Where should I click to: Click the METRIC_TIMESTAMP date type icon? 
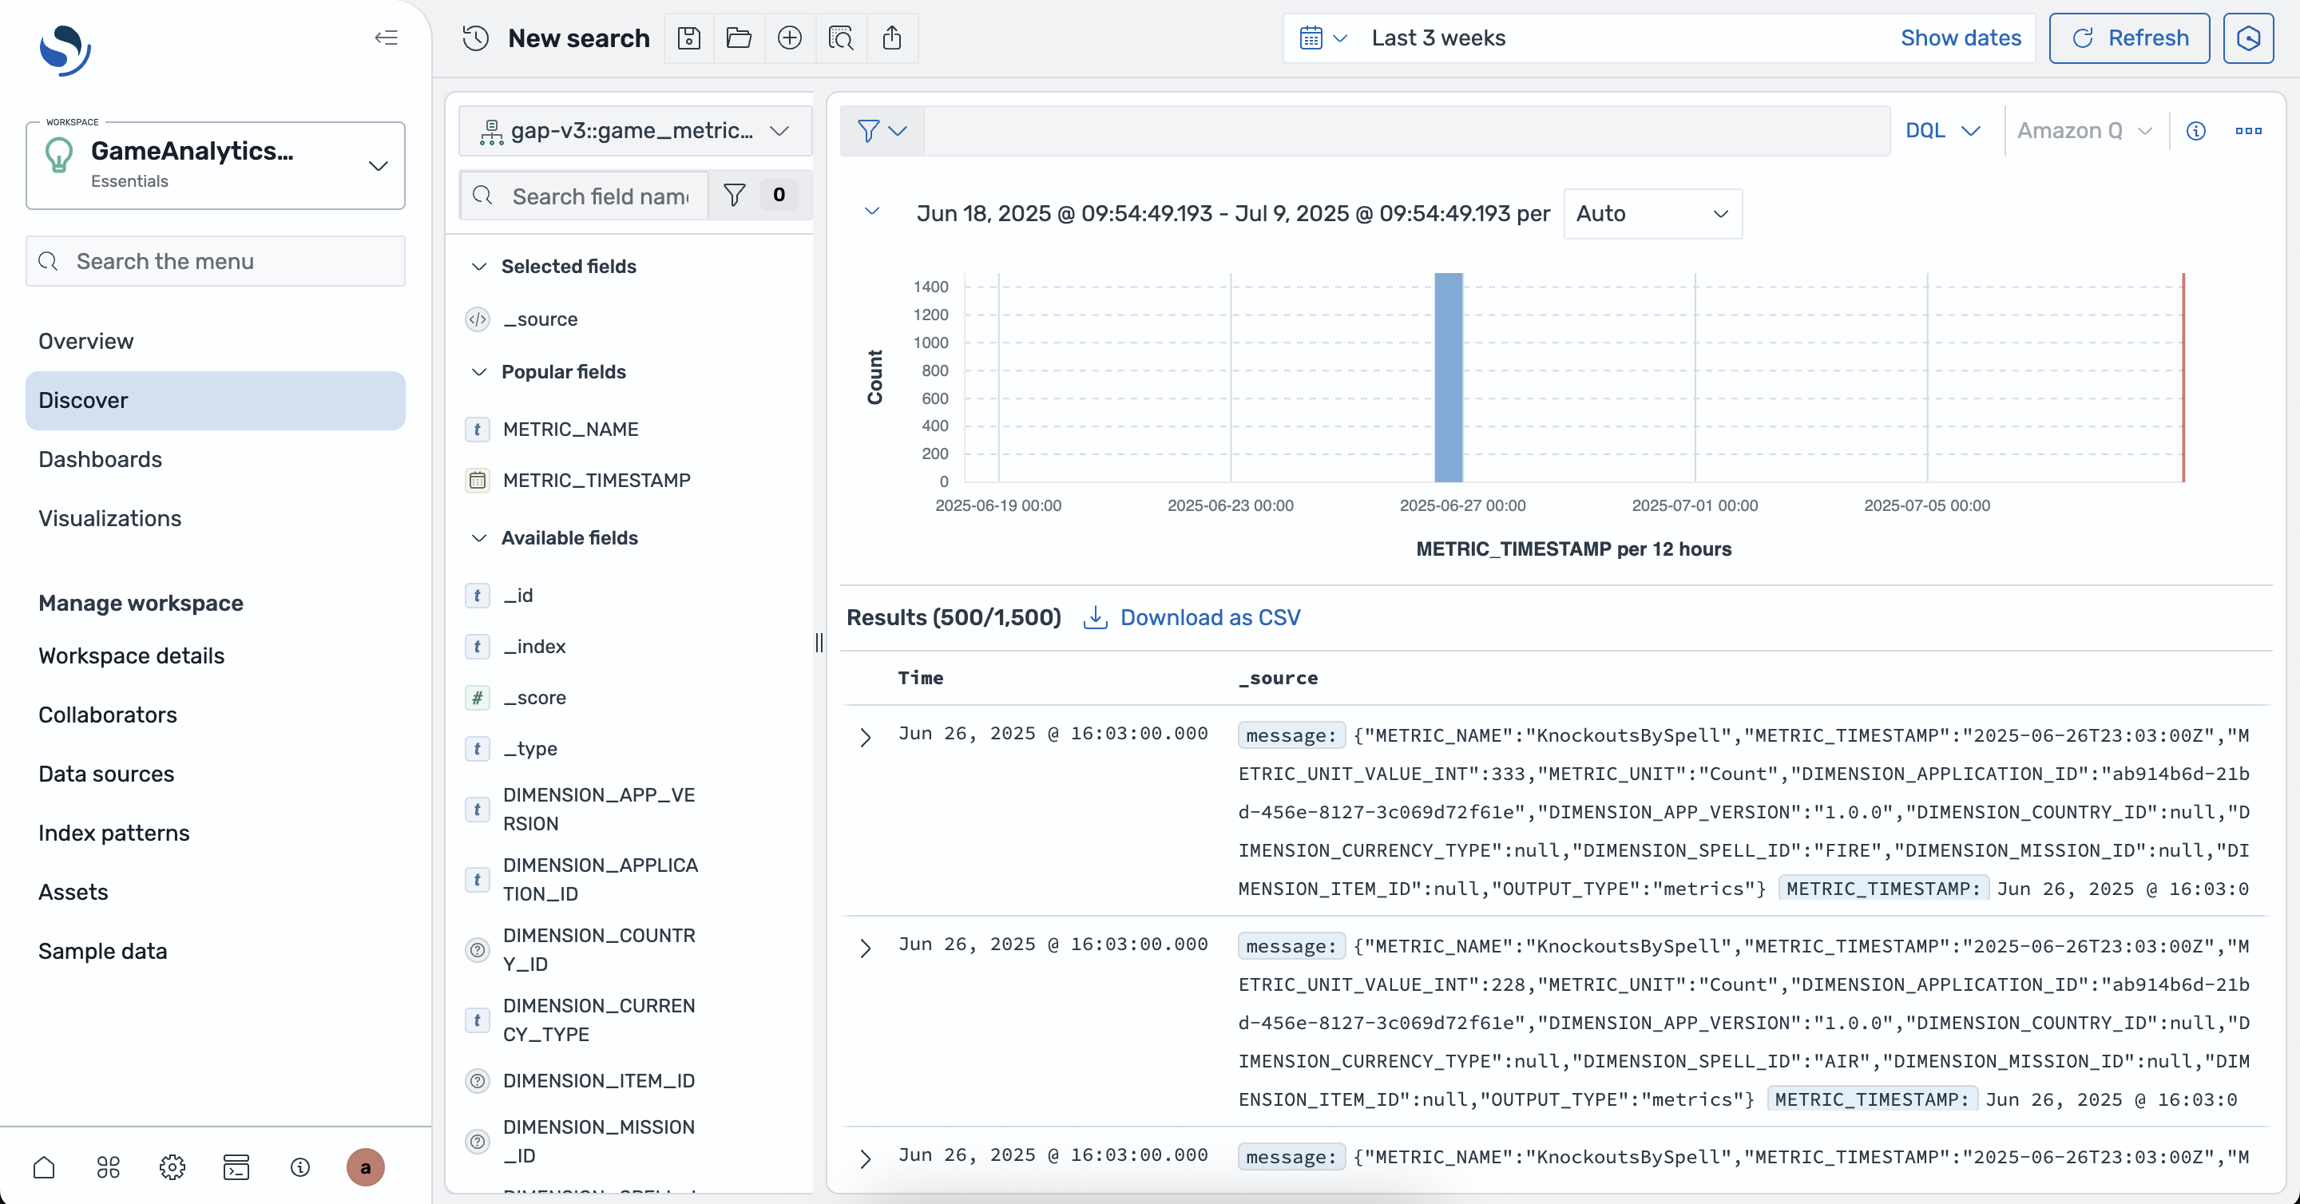pos(478,480)
